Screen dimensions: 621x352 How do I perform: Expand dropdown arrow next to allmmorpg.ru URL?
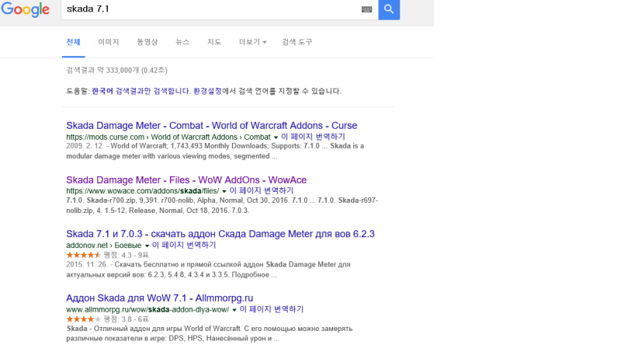[234, 310]
